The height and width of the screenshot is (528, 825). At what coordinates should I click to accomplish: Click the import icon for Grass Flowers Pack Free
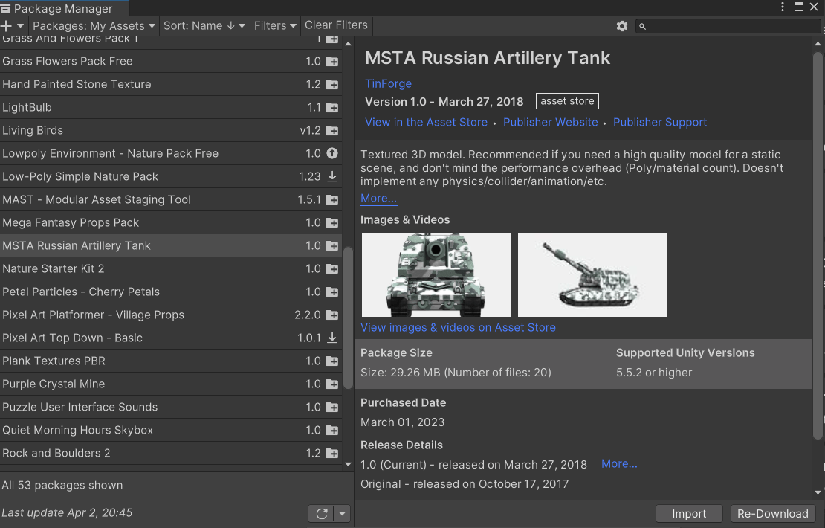(x=332, y=62)
